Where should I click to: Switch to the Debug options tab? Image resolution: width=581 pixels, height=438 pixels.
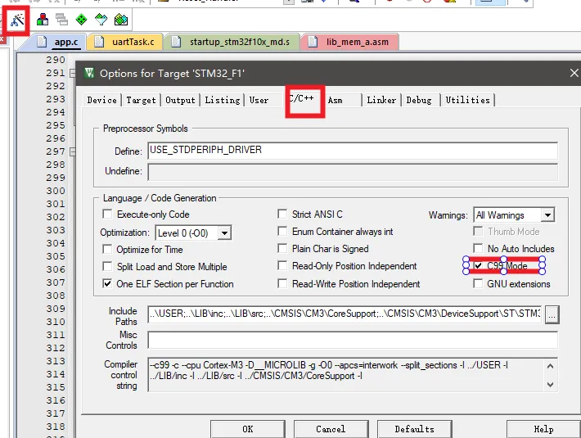(419, 100)
